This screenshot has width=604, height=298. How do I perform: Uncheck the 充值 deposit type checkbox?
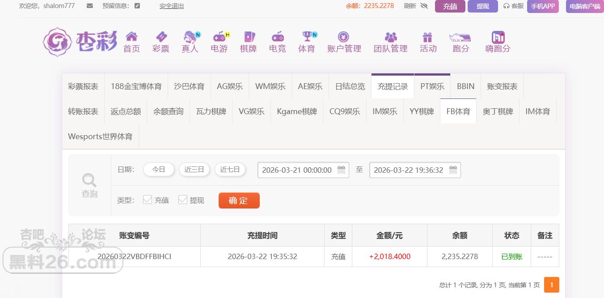(x=148, y=200)
